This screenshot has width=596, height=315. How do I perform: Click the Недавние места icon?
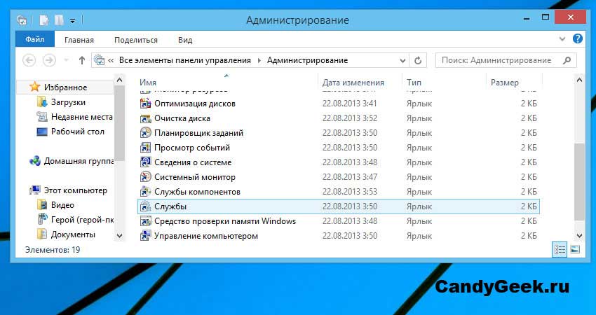pyautogui.click(x=42, y=116)
